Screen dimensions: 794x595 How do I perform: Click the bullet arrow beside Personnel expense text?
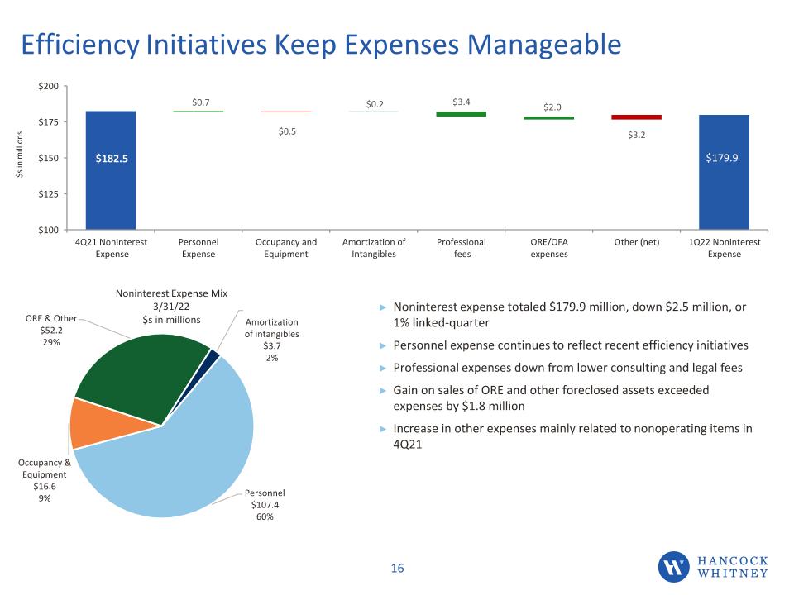click(383, 345)
